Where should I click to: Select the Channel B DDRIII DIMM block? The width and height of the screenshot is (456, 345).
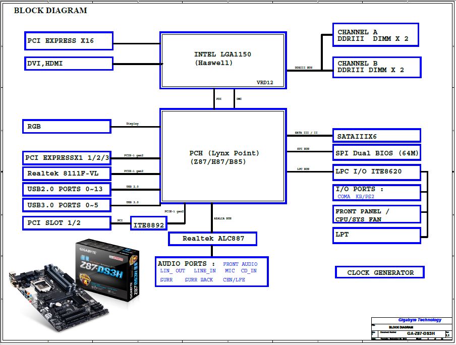coord(376,67)
